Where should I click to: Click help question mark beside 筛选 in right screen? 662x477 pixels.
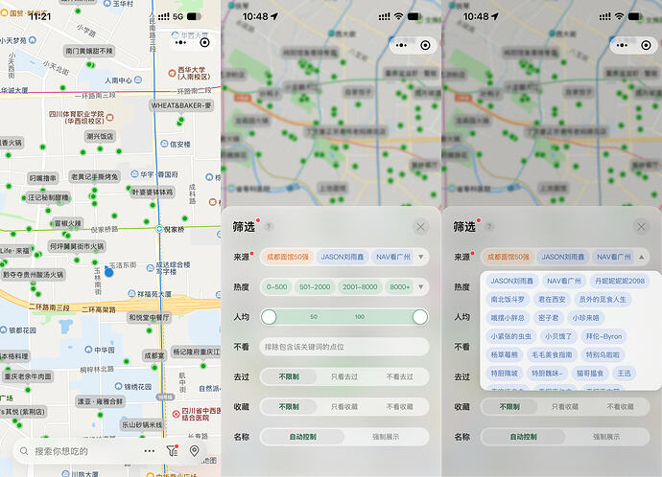[489, 227]
